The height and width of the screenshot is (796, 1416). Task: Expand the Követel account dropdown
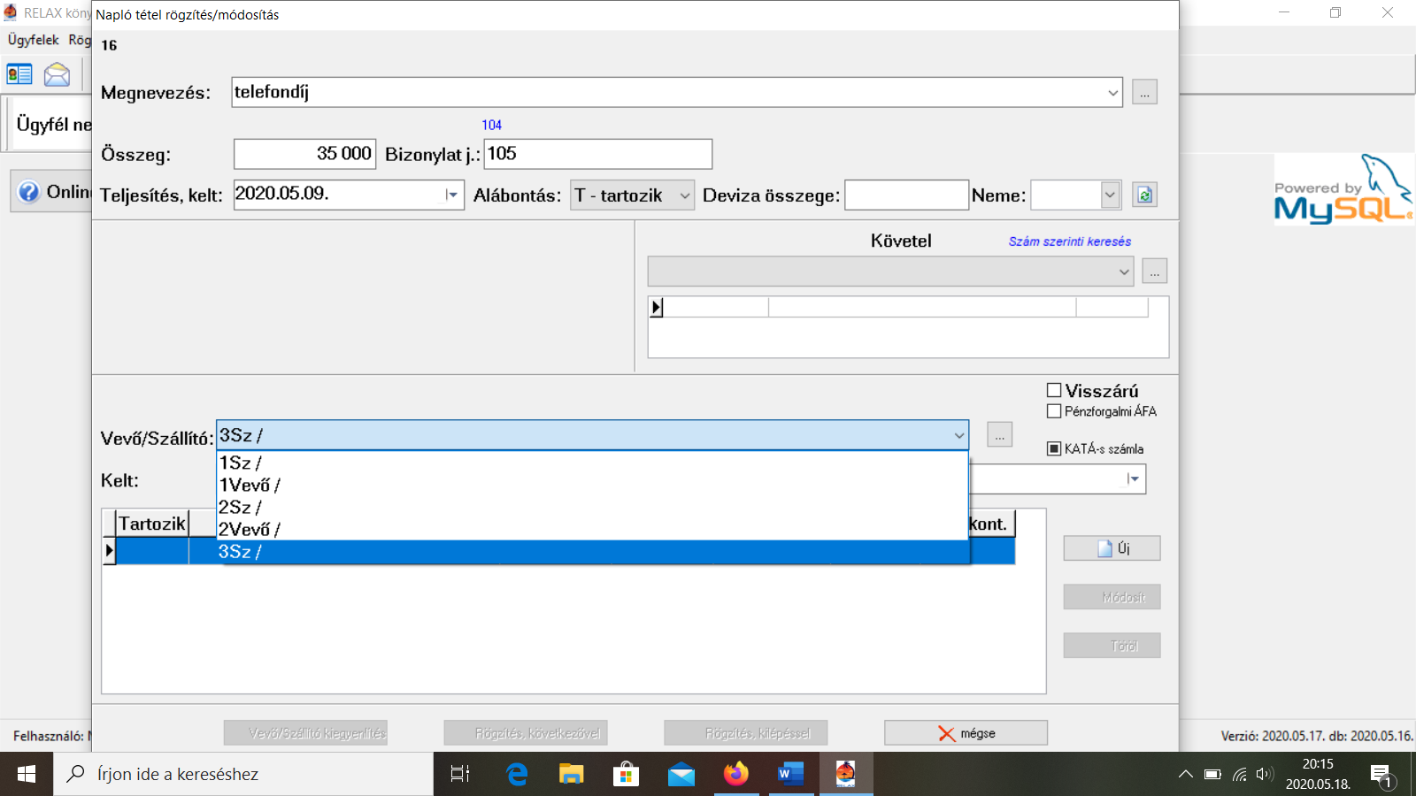click(x=1124, y=272)
